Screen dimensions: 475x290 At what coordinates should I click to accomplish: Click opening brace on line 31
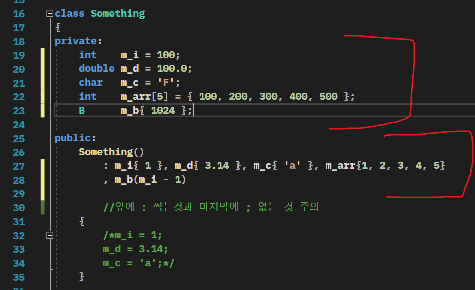click(82, 221)
